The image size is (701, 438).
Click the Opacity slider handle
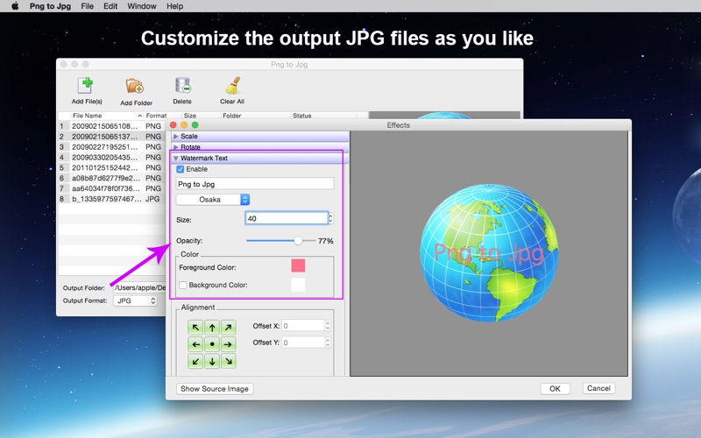click(298, 240)
